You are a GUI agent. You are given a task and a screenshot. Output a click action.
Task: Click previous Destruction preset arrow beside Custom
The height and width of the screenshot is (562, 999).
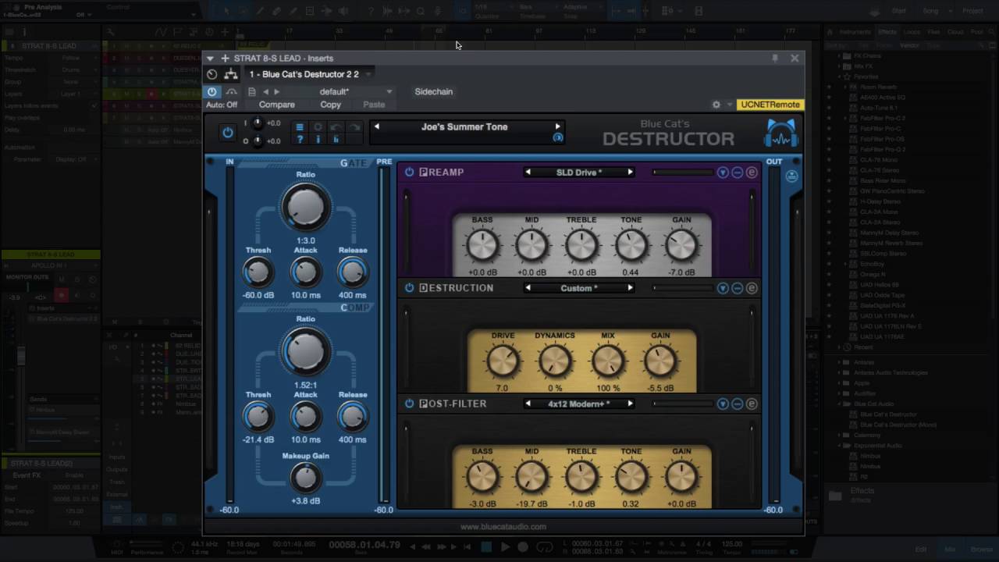pyautogui.click(x=528, y=288)
